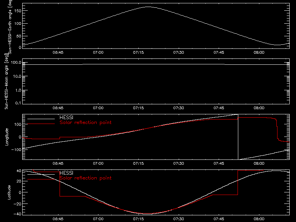Select the -20 tick on Latitude axis
This screenshot has height=222, width=296.
pos(18,204)
